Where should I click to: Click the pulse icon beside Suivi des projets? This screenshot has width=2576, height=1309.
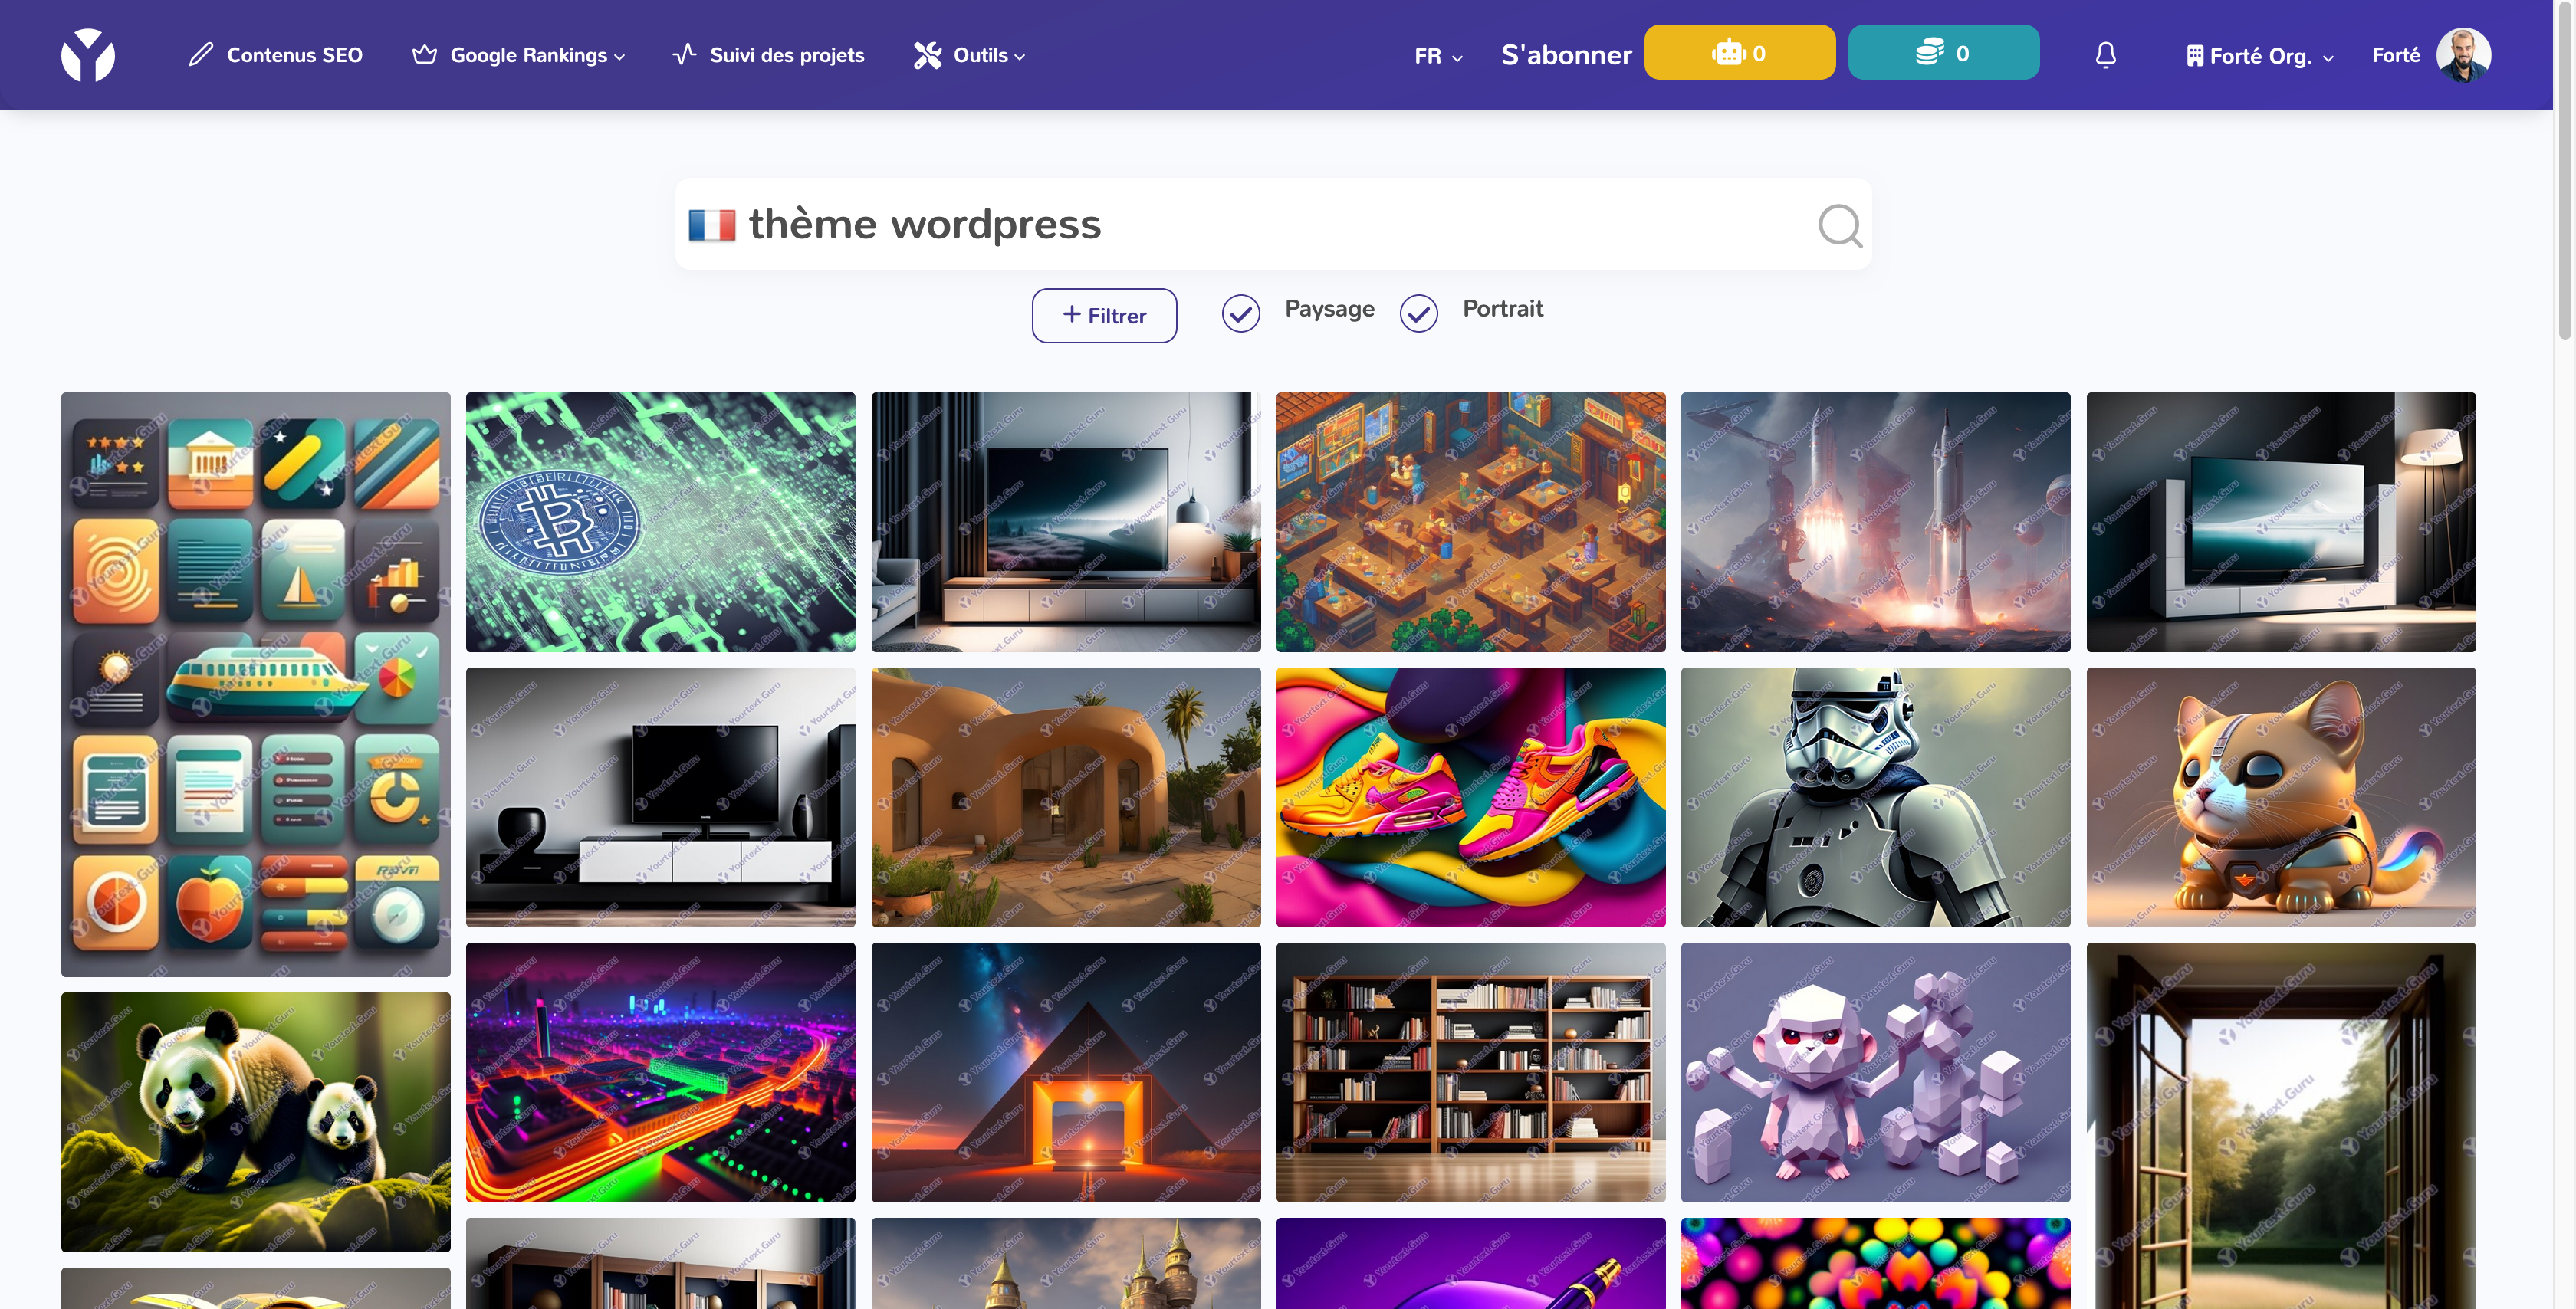[685, 55]
